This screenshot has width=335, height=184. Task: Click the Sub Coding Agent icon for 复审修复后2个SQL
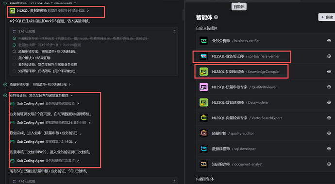point(13,141)
